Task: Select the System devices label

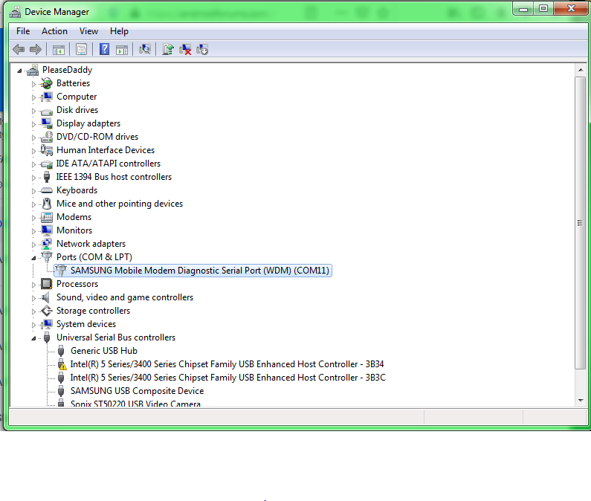Action: point(86,324)
